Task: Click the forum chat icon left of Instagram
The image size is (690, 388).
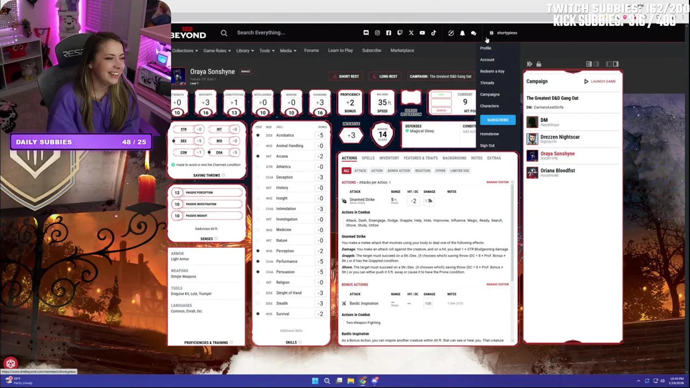Action: point(366,33)
